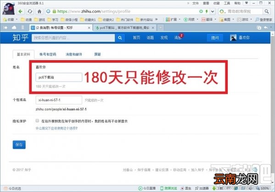
Task: Open the 翻译 translate tool
Action: 203,19
